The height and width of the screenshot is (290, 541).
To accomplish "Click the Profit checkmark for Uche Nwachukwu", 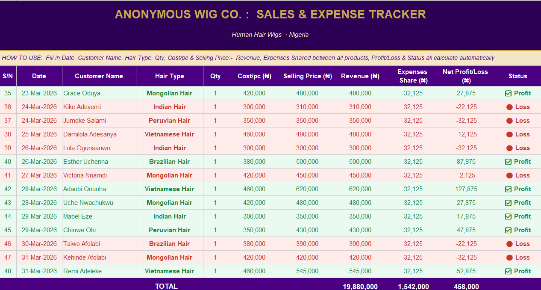I will (x=508, y=203).
